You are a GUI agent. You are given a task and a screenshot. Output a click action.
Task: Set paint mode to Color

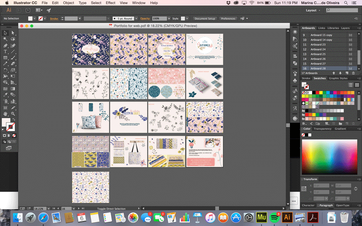[4, 136]
